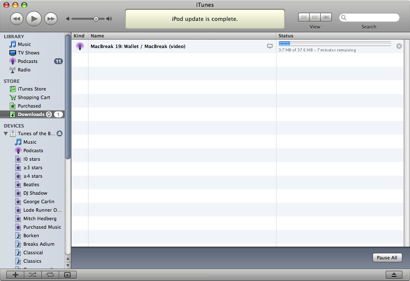Click the Downloads refresh activity icon
Image resolution: width=410 pixels, height=281 pixels.
49,114
